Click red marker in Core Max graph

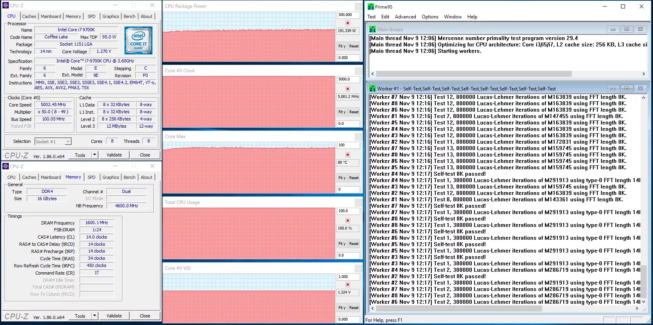348,154
